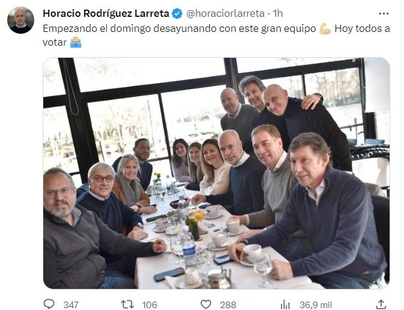Open the reply comment icon

click(x=49, y=305)
